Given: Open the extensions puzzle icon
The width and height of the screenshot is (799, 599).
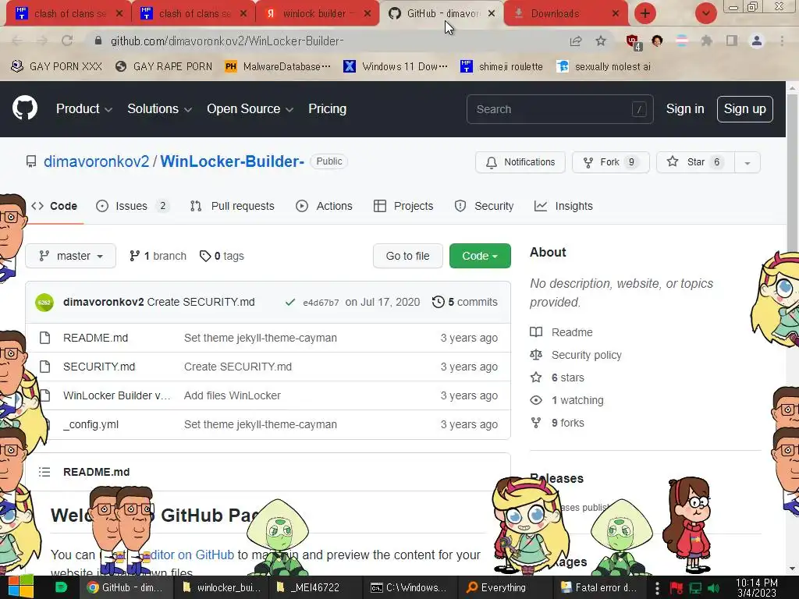Looking at the screenshot, I should (706, 41).
